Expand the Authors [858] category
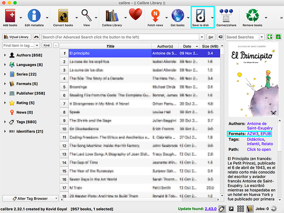This screenshot has height=213, width=284. point(5,55)
